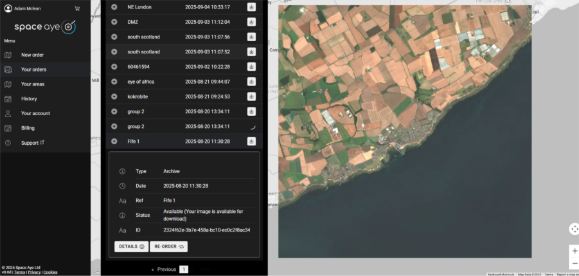The image size is (579, 276).
Task: Download the kokrobite order image
Action: tap(251, 97)
